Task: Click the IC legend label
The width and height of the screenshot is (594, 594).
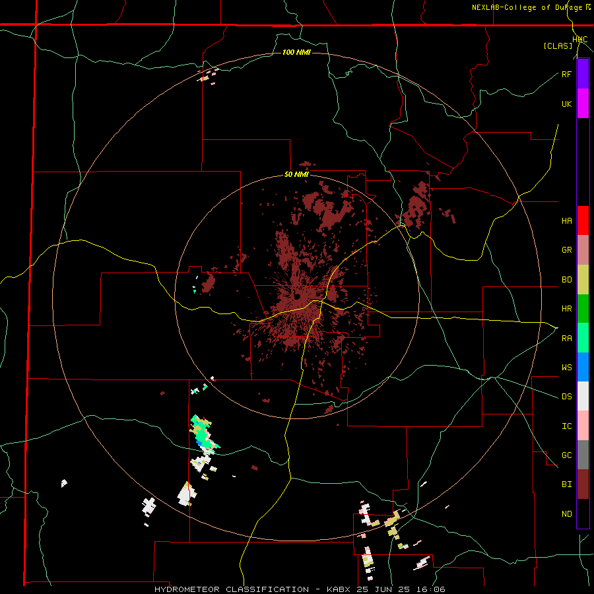Action: click(566, 426)
